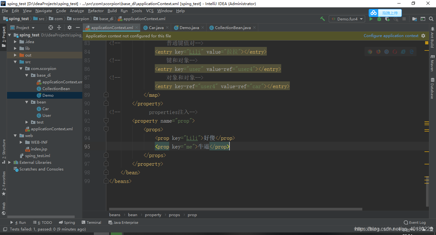Open the Demo.fun4 run configuration dropdown
Screen dimensions: 436x235
(347, 19)
